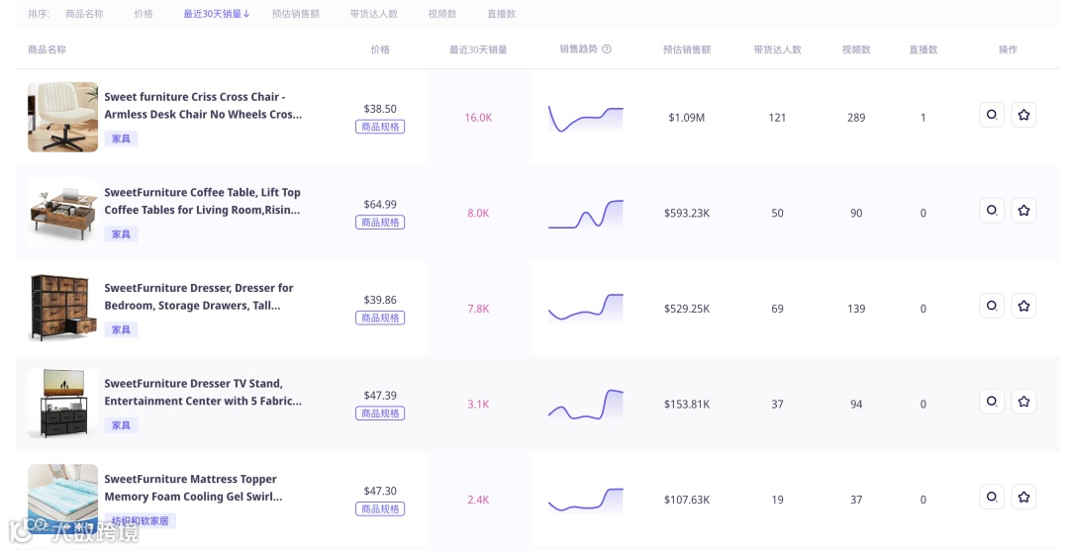Image resolution: width=1069 pixels, height=551 pixels.
Task: Click 家具 tag under Dresser TV Stand
Action: (x=121, y=425)
